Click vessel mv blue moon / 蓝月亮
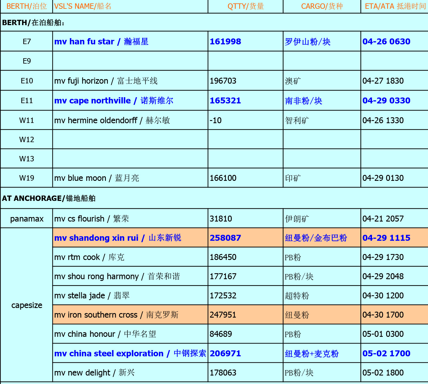Viewport: 428px width, 384px height. [x=130, y=178]
